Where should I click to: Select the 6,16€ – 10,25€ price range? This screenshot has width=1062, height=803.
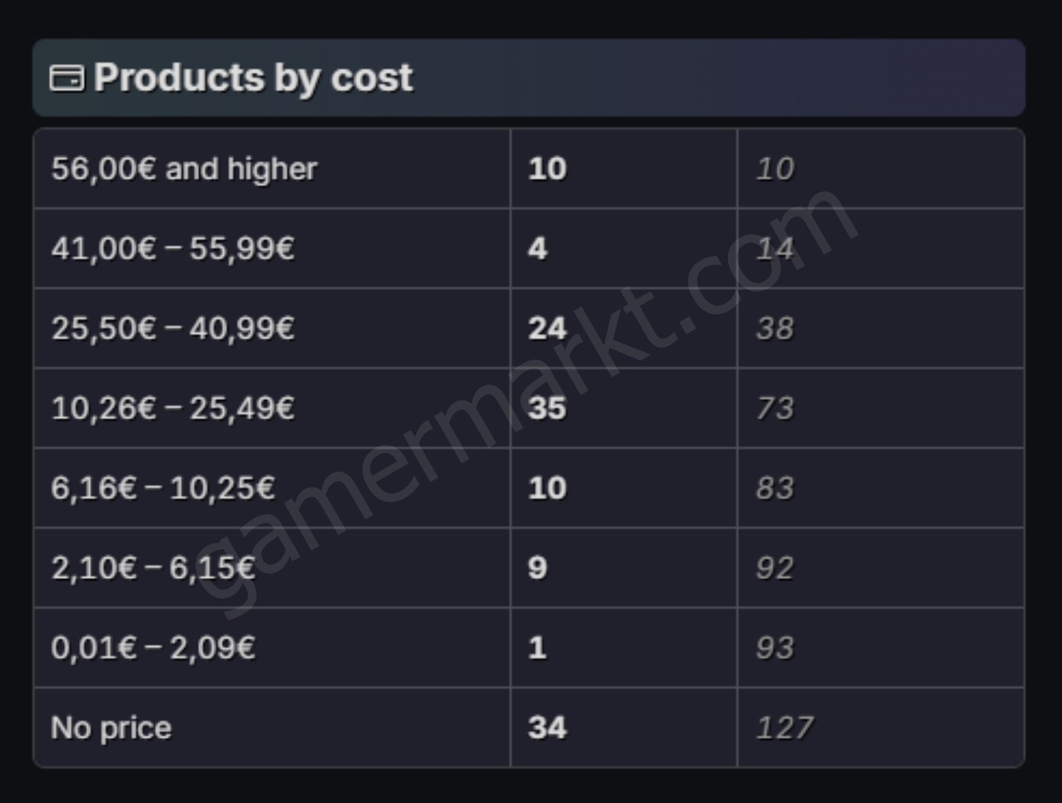[x=163, y=488]
